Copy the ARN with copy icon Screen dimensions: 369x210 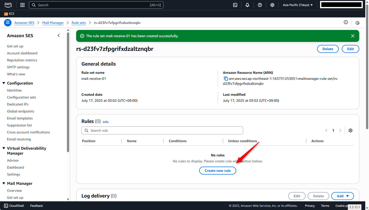226,79
